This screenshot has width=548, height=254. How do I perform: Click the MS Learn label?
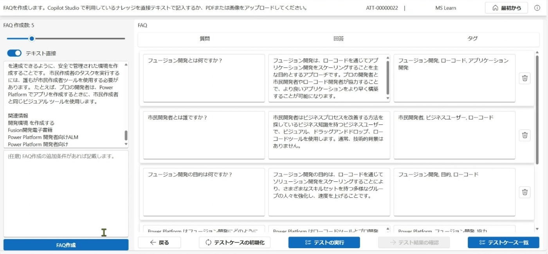[445, 8]
